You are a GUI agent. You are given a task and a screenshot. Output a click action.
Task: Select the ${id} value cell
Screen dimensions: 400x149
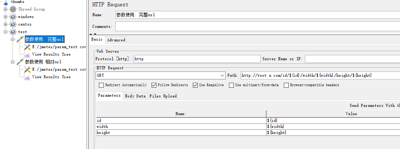pyautogui.click(x=333, y=120)
